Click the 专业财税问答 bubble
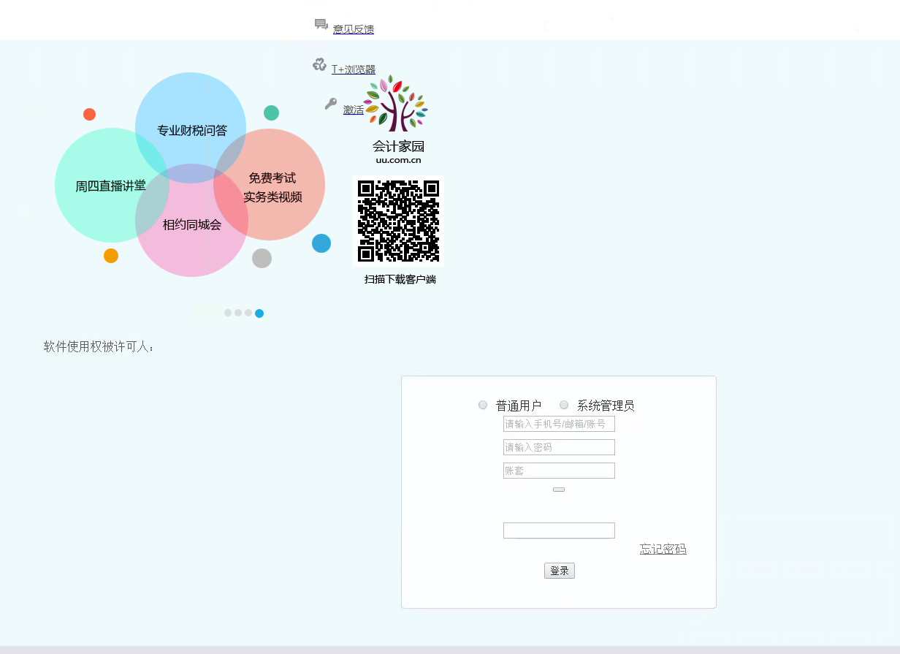This screenshot has height=654, width=900. coord(191,129)
